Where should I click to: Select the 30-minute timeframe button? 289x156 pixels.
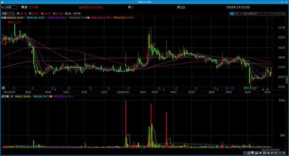(279, 14)
